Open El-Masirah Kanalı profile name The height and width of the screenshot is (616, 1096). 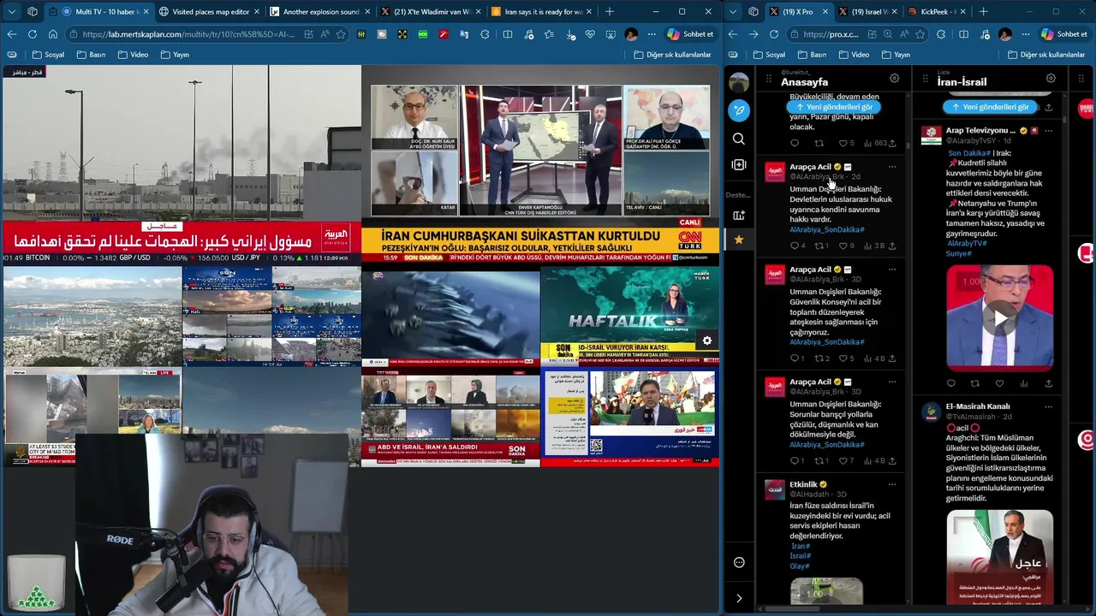[x=978, y=406]
